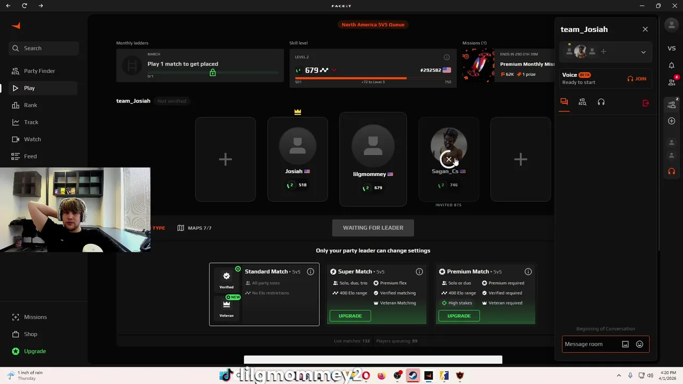
Task: Open Josiah's player card
Action: [297, 159]
